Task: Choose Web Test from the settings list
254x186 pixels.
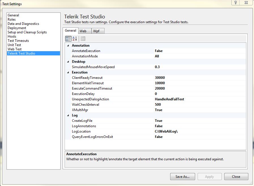Action: click(x=15, y=49)
